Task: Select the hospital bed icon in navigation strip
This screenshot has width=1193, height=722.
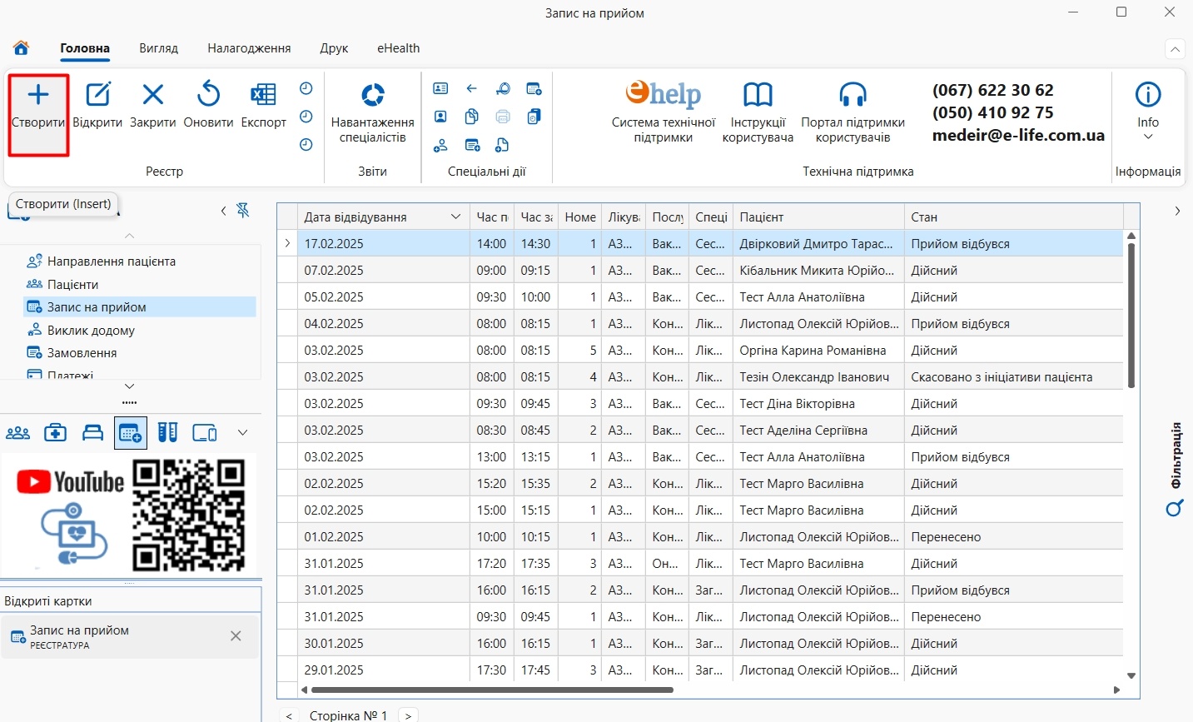Action: coord(92,433)
